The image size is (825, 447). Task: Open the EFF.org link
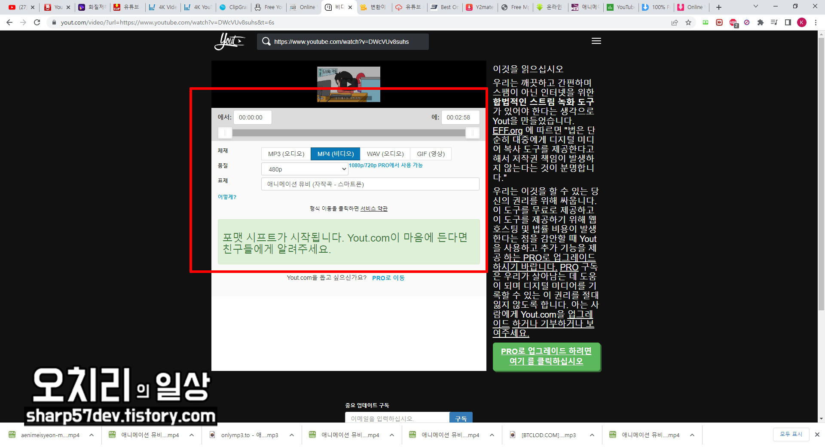click(507, 131)
